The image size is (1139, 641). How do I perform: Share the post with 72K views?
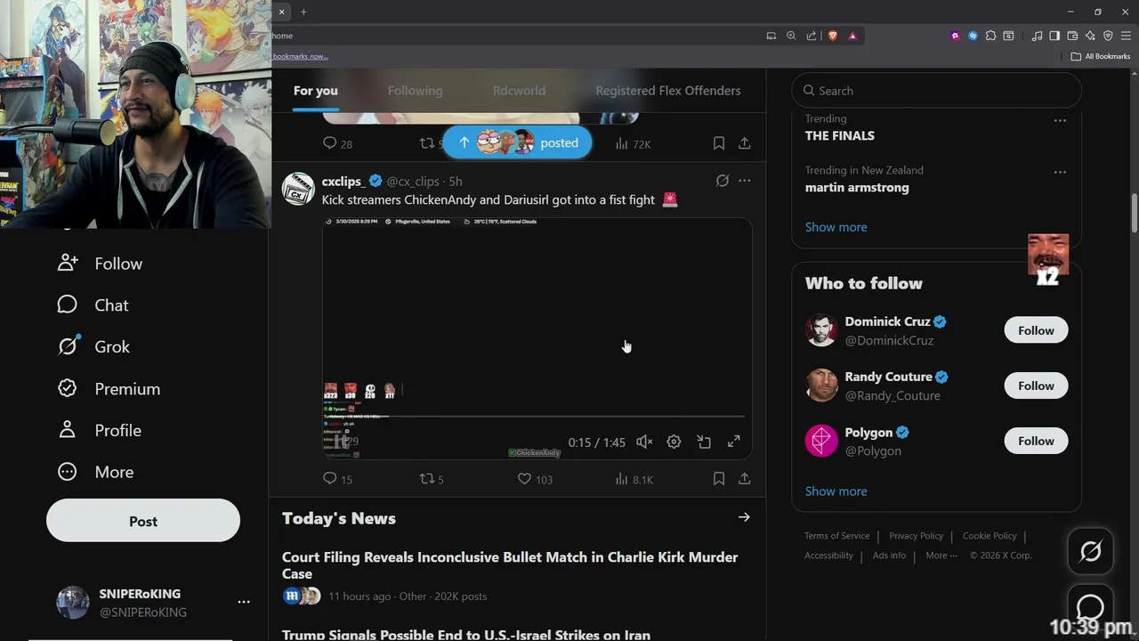click(745, 143)
